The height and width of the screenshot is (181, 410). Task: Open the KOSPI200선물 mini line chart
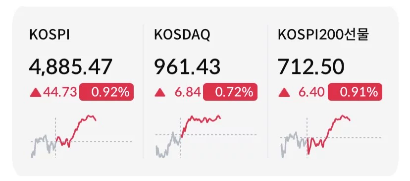331,136
